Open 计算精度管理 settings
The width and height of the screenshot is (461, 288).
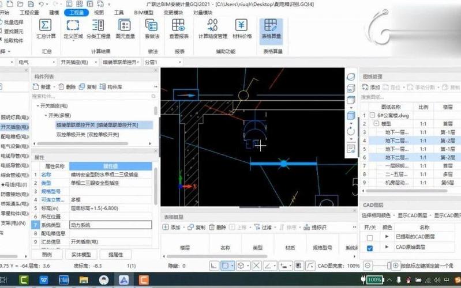pos(212,25)
